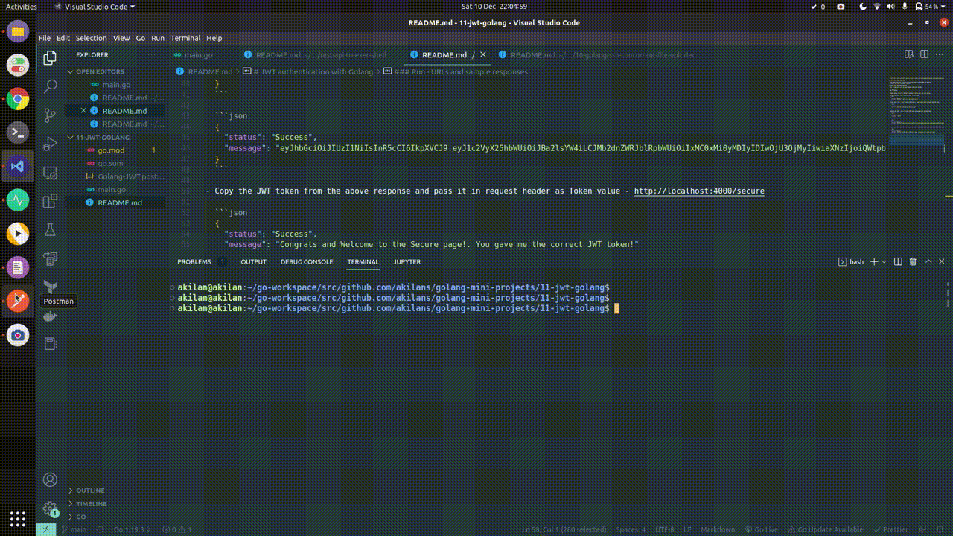The image size is (953, 536).
Task: Kill terminal with the trash icon
Action: (x=913, y=261)
